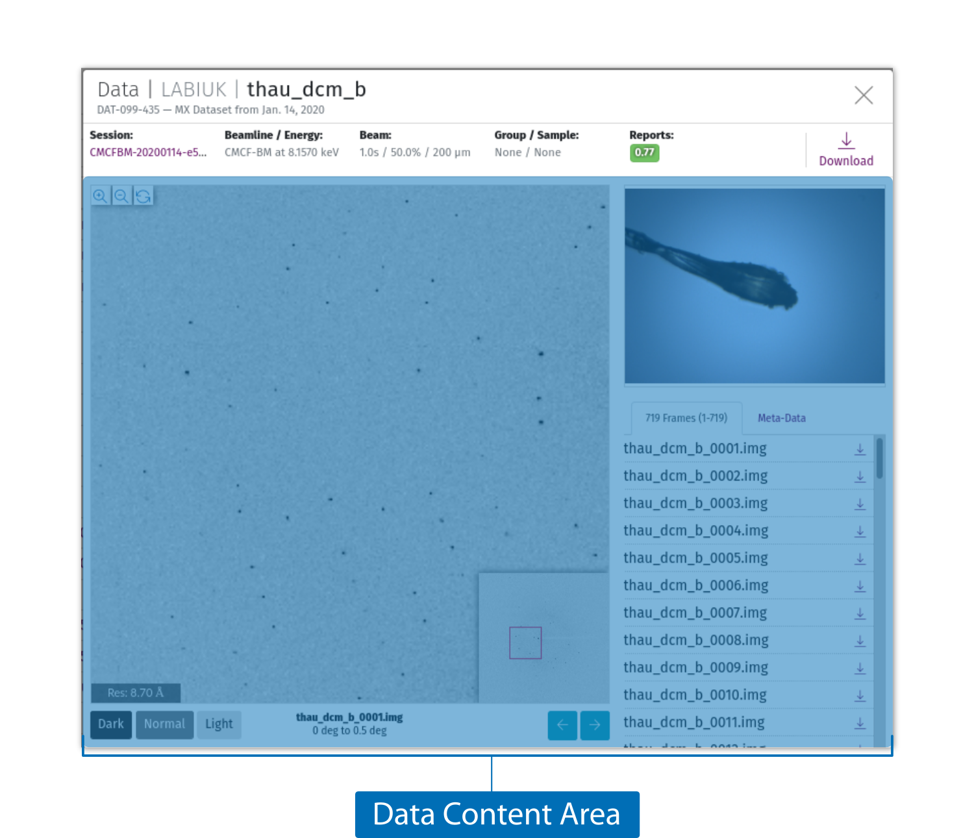Download thau_dcm_b_0002.img frame

[860, 476]
